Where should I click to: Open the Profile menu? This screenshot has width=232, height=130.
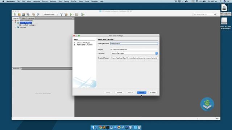click(x=74, y=1)
